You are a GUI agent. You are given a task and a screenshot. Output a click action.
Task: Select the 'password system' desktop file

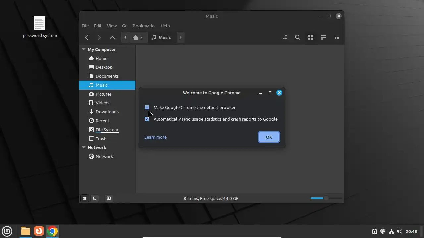pyautogui.click(x=40, y=27)
